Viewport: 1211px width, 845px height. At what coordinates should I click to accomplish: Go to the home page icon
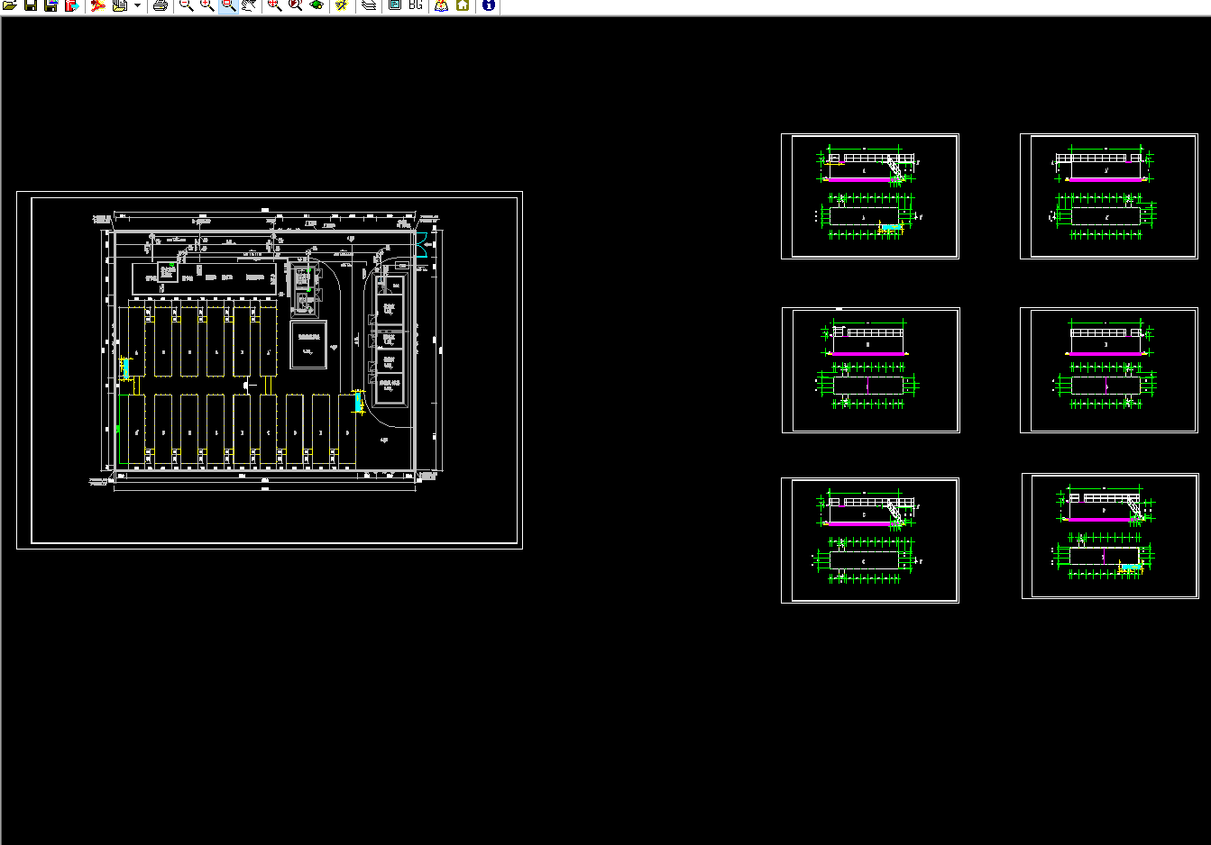(463, 5)
